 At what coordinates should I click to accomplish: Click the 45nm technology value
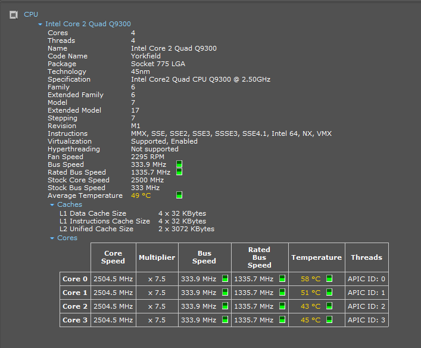(141, 72)
